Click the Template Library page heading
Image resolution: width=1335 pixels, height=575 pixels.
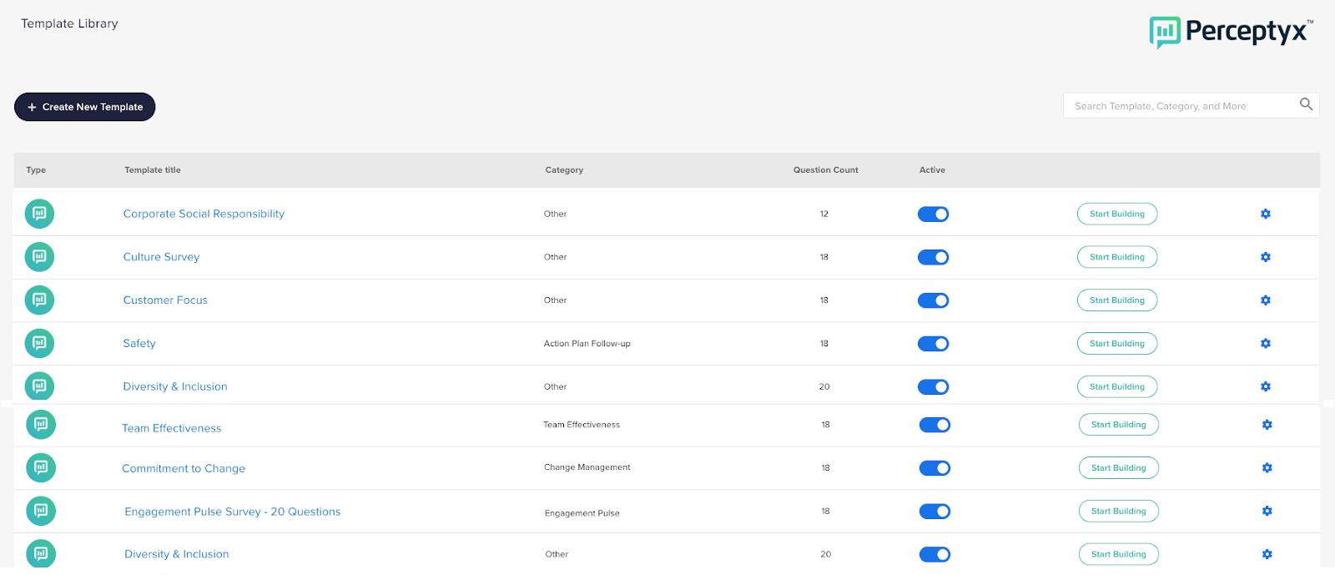tap(69, 23)
